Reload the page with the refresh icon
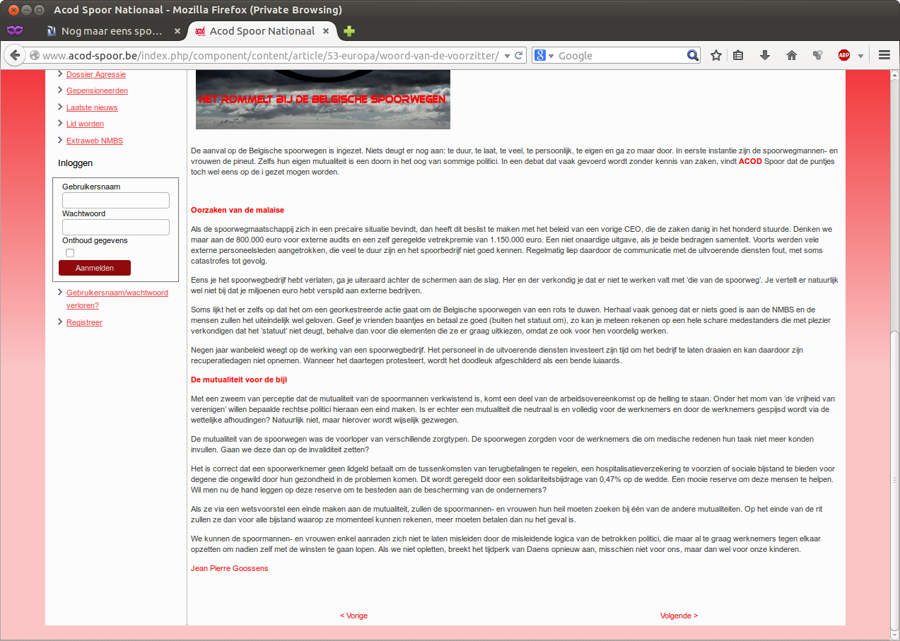Viewport: 900px width, 641px height. click(x=519, y=55)
